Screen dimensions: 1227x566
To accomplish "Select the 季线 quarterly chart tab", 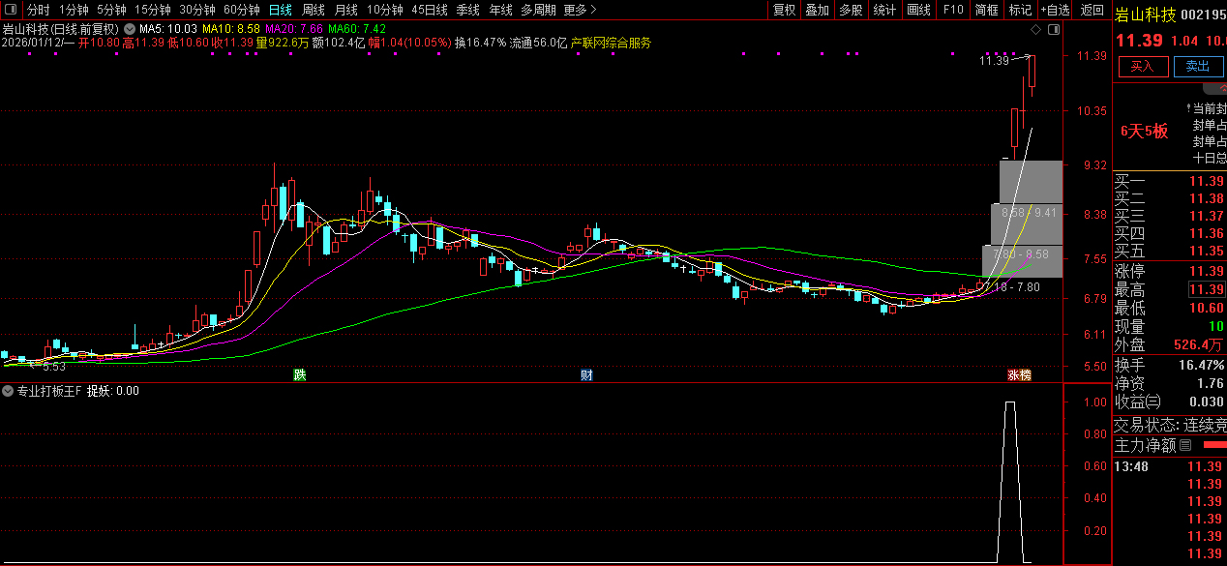I will click(x=467, y=10).
